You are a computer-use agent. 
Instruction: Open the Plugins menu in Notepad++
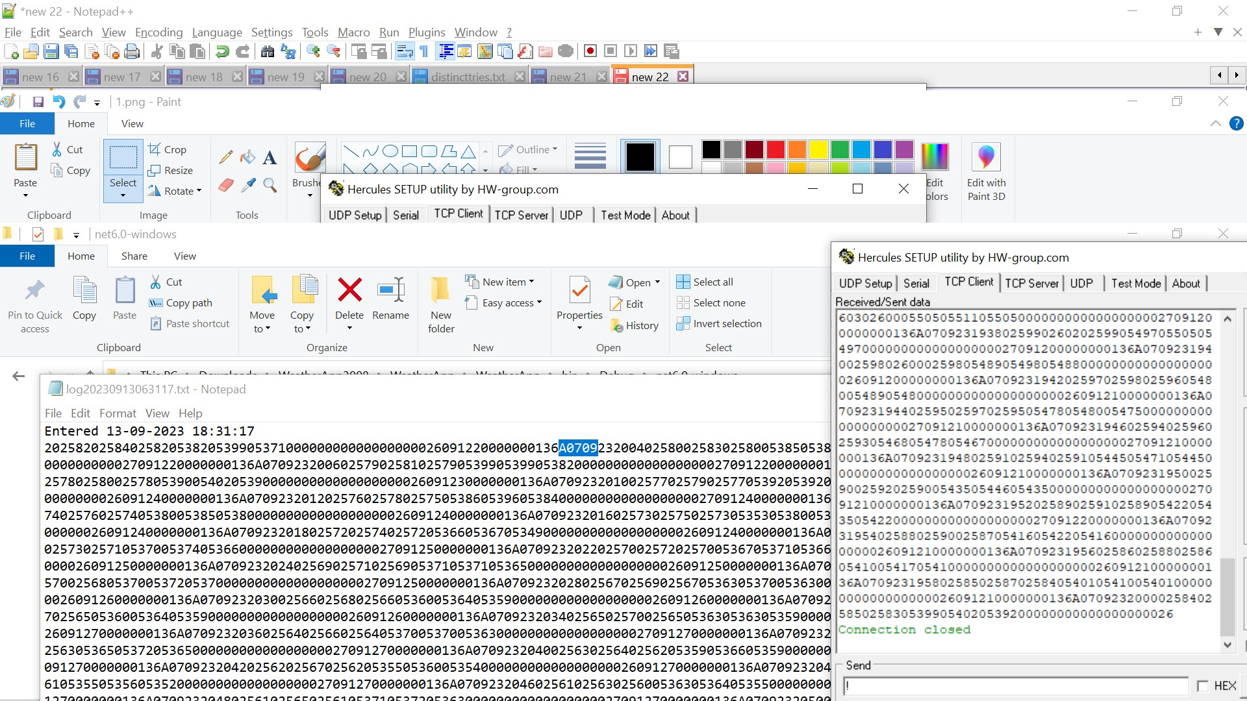(427, 32)
